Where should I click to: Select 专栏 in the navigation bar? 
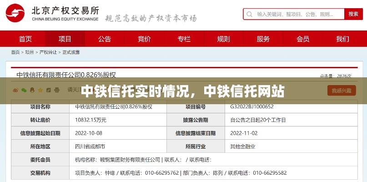coord(184,39)
